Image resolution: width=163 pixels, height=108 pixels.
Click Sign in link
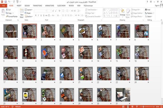click(x=157, y=5)
